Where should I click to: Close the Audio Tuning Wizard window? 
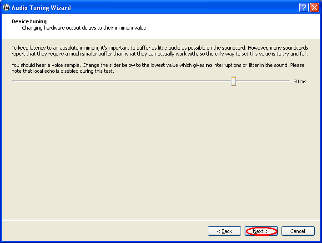pos(314,8)
